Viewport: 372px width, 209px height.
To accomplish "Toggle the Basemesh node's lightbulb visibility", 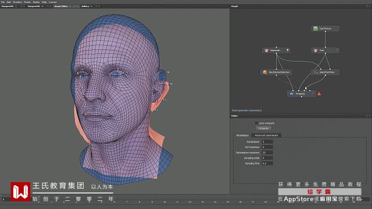I will [288, 51].
